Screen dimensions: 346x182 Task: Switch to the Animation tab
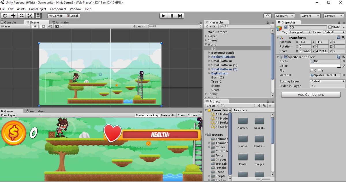point(35,111)
